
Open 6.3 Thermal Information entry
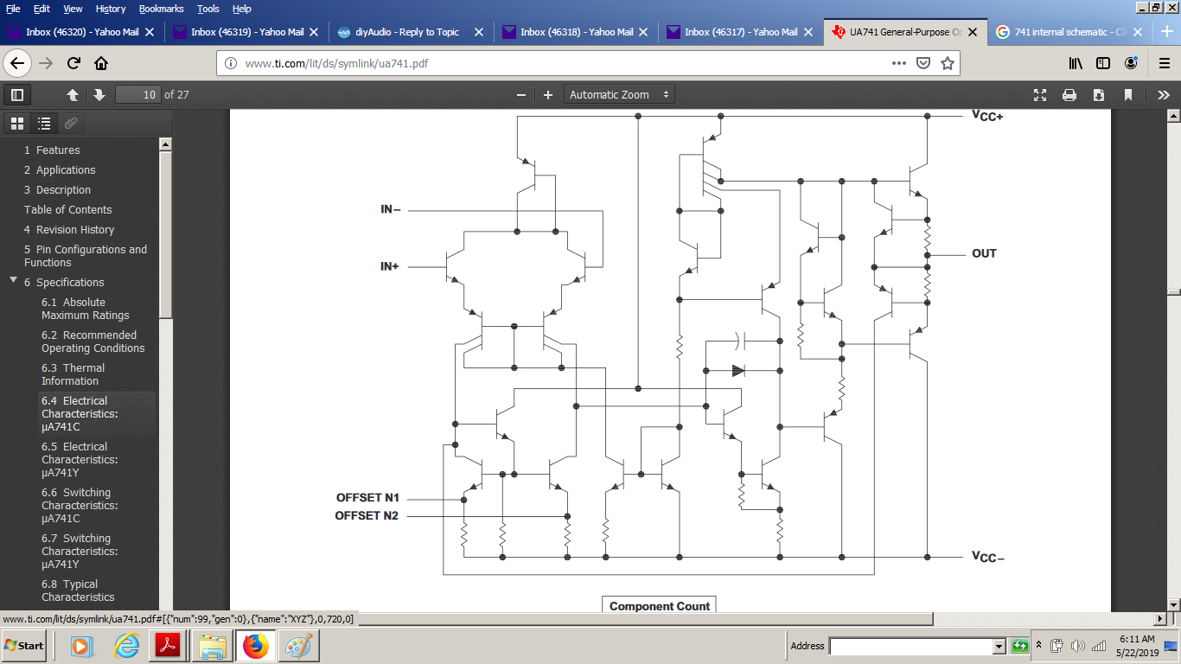(x=73, y=374)
